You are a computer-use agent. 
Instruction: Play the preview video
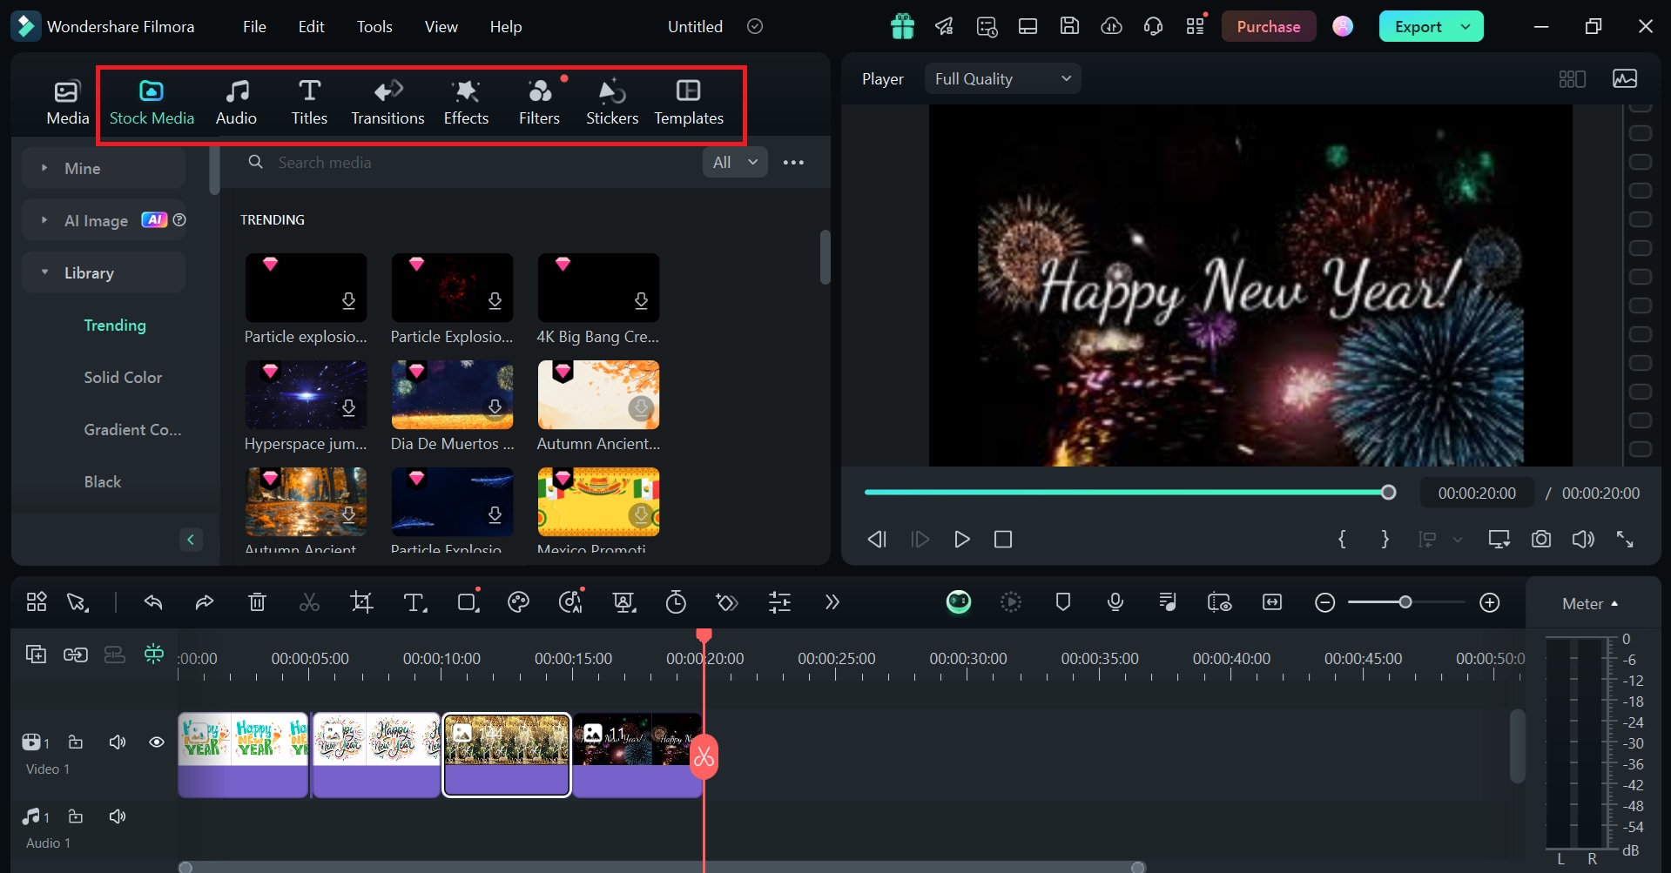[x=961, y=539]
